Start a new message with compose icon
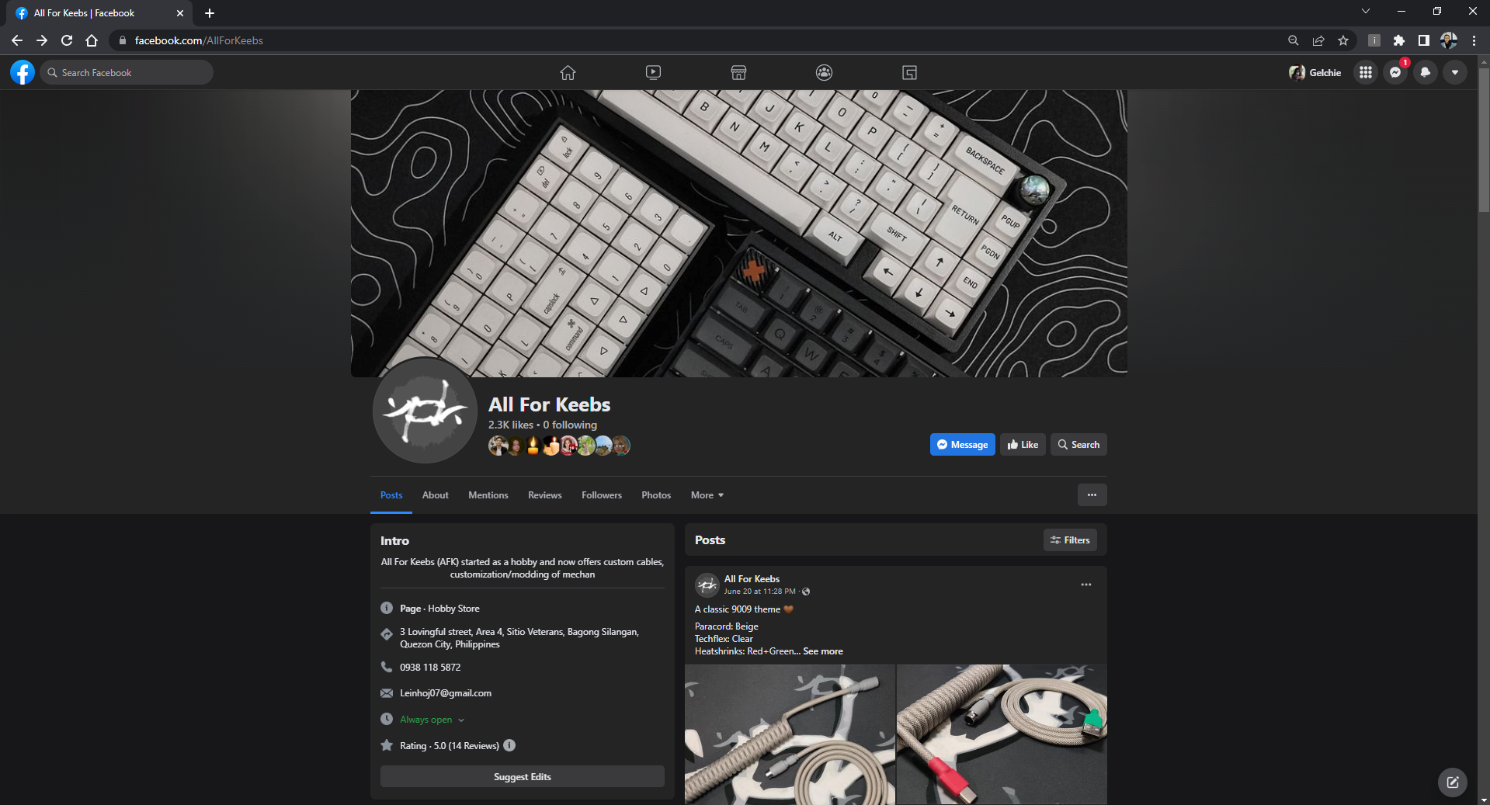This screenshot has width=1490, height=805. click(1452, 782)
